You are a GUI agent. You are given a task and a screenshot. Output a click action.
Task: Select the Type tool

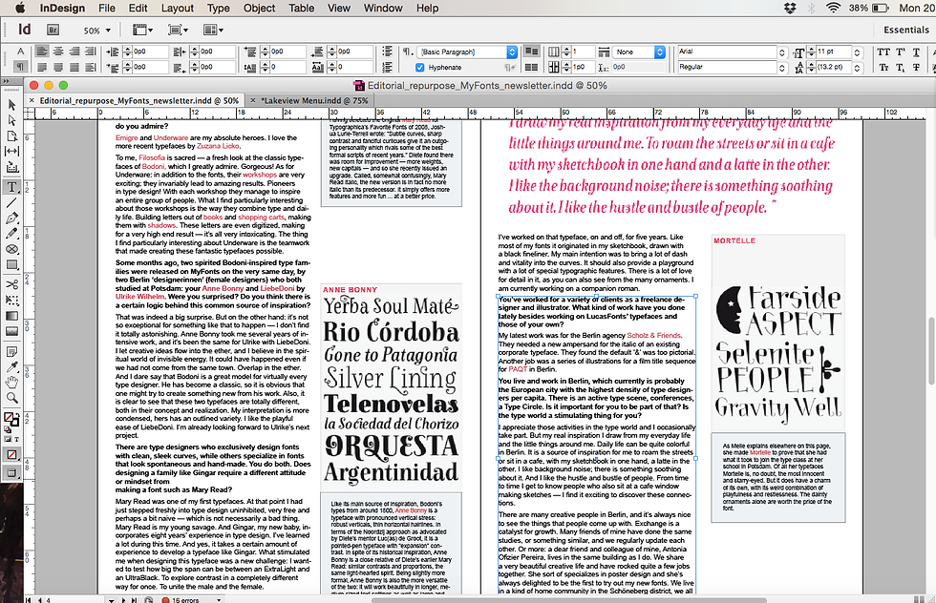click(x=11, y=187)
